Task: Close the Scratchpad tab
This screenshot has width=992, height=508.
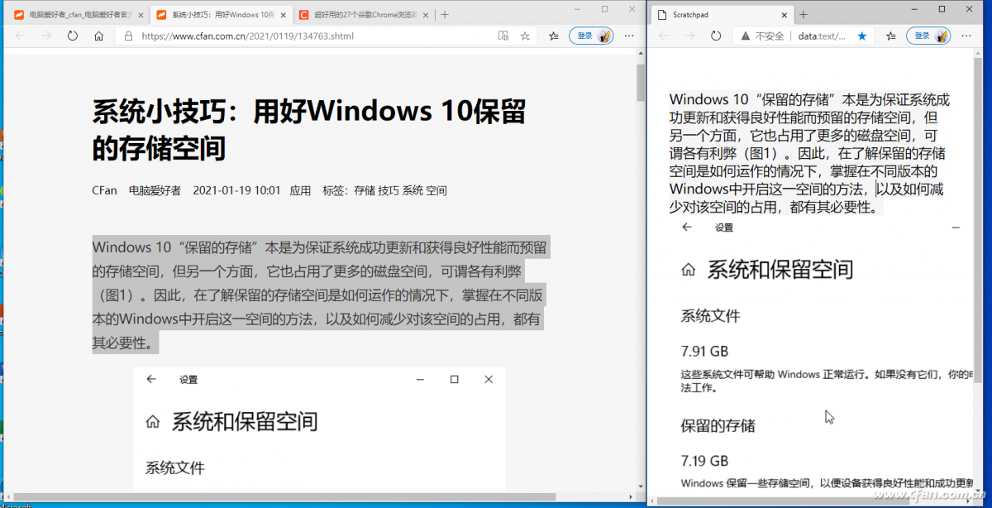Action: pos(785,15)
